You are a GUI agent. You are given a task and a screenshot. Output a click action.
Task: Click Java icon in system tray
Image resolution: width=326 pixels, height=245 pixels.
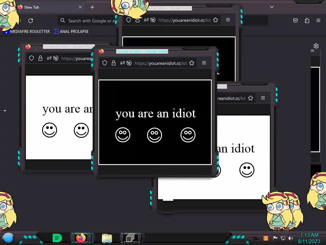(x=266, y=238)
